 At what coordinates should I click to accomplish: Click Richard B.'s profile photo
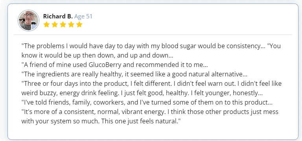click(x=28, y=20)
